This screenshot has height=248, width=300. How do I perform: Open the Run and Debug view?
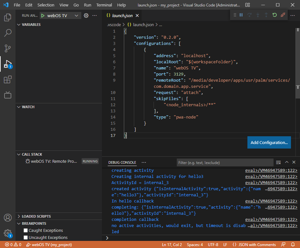point(8,64)
